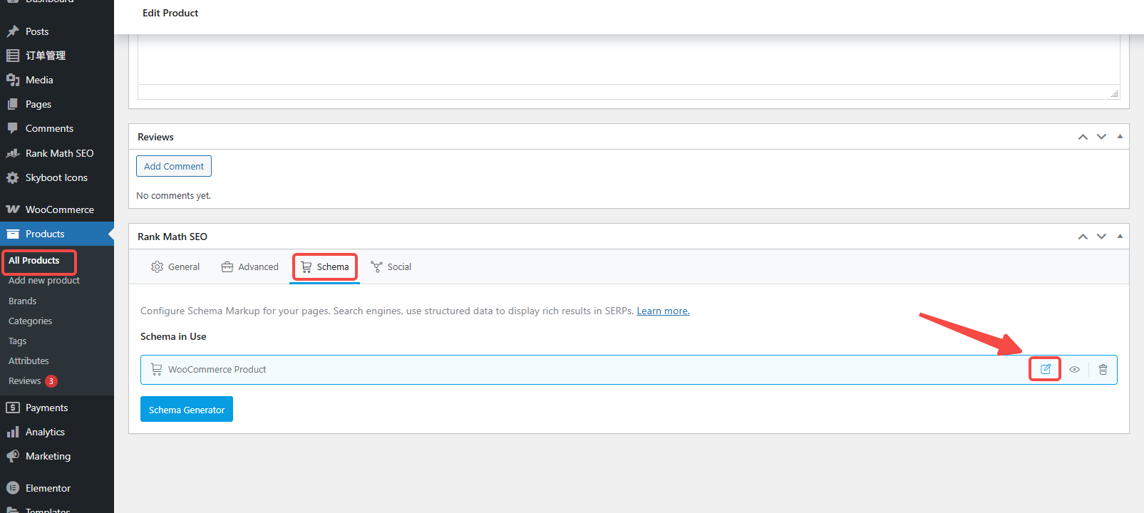
Task: Delete WooCommerce Product schema using trash icon
Action: [x=1103, y=369]
